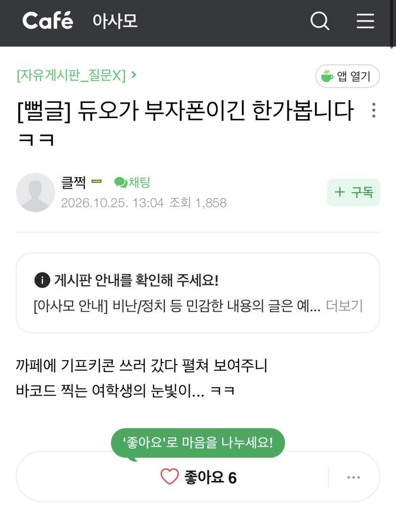Screen dimensions: 396x525
Task: Click the chevron next to board name
Action: coord(134,75)
